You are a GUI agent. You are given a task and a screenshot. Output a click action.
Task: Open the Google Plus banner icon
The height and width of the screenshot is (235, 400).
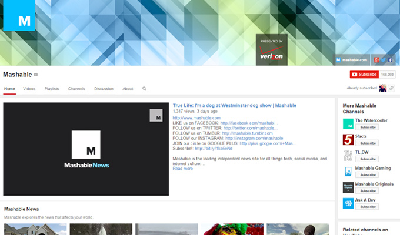(x=376, y=60)
